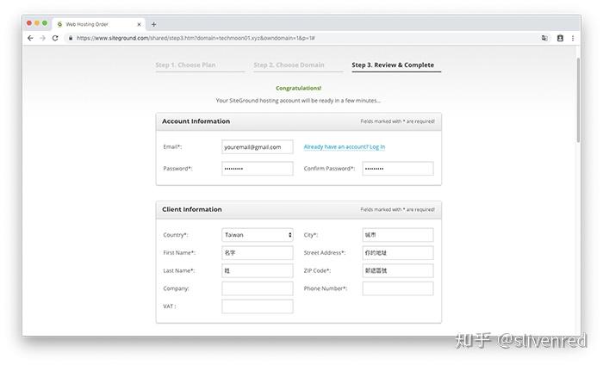The height and width of the screenshot is (365, 603).
Task: Click the VAT input field
Action: [x=258, y=306]
